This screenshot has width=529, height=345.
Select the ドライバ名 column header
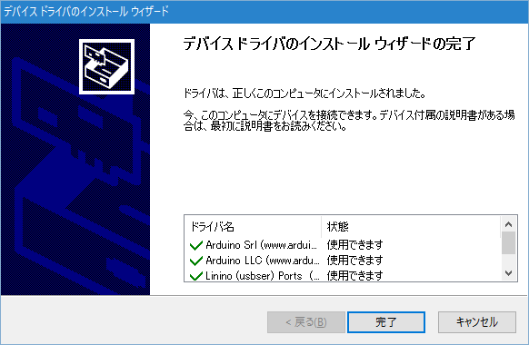253,227
